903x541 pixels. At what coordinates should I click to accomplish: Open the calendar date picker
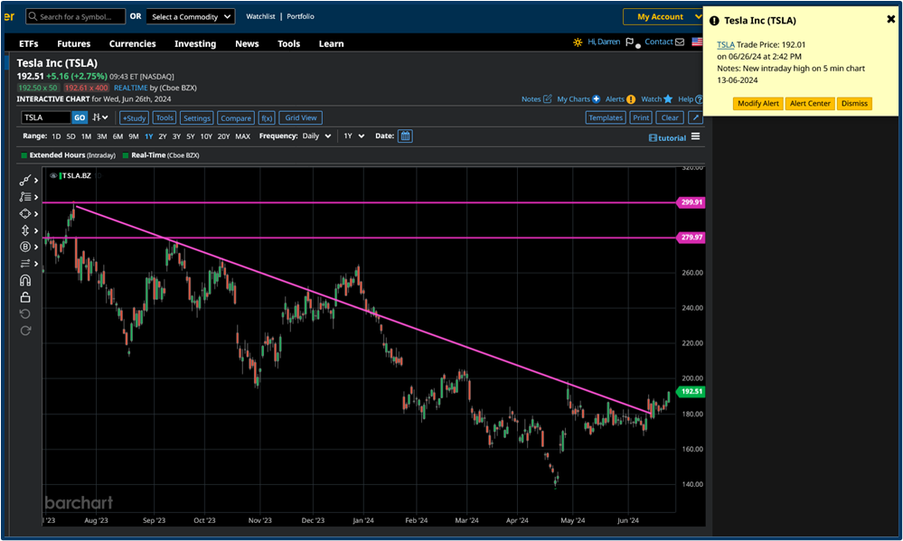tap(405, 136)
